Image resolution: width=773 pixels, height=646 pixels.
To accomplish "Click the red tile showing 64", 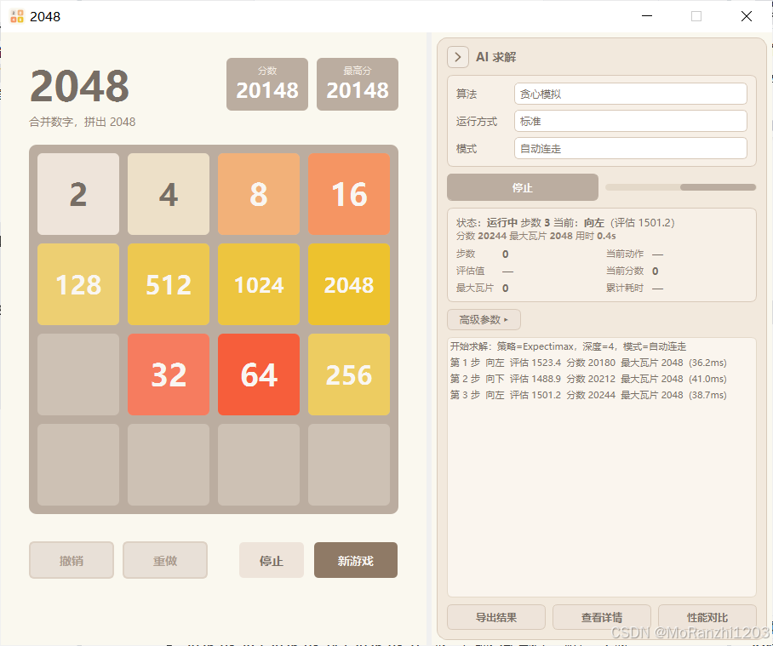I will coord(259,374).
